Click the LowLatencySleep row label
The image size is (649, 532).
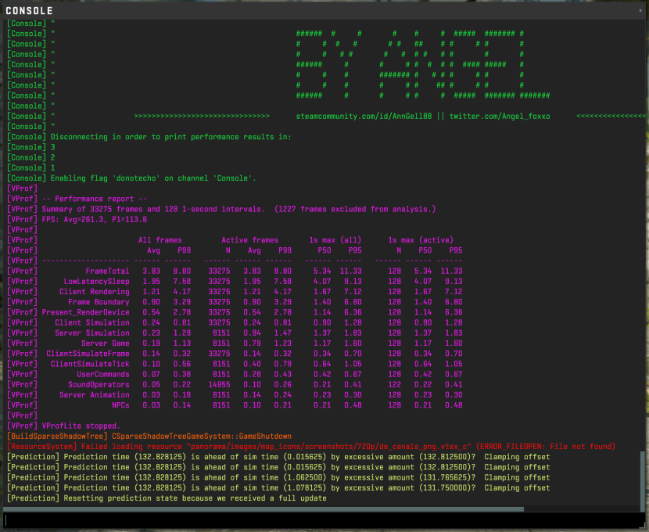[96, 281]
